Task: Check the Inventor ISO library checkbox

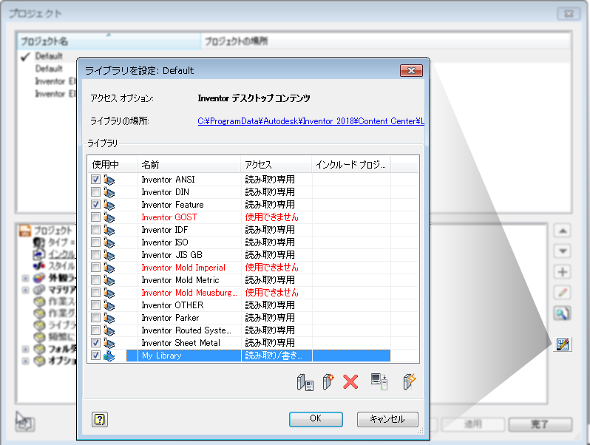Action: [95, 242]
